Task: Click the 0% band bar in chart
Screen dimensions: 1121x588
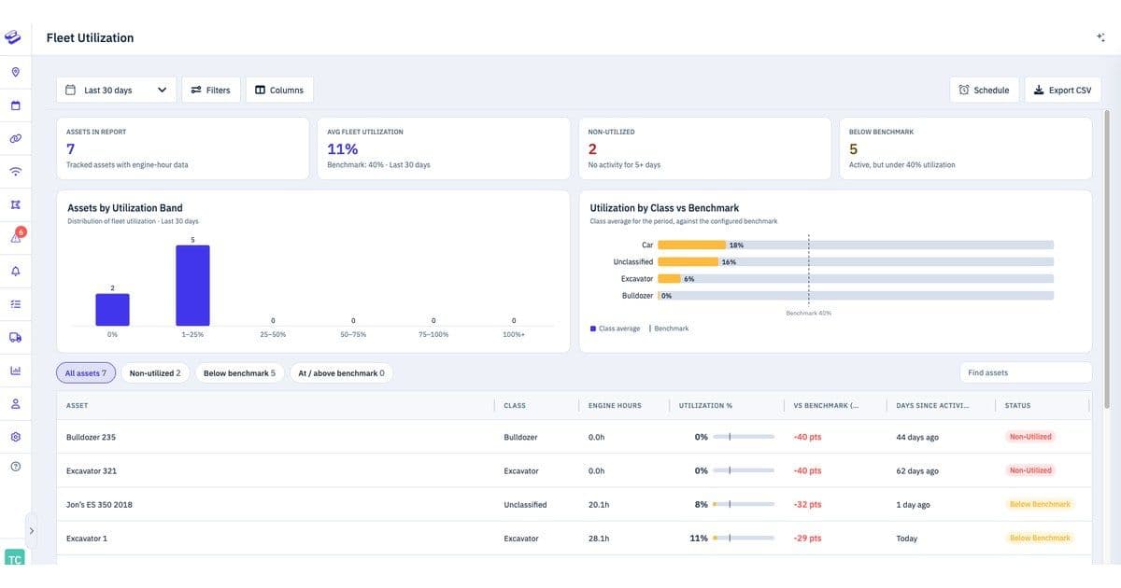Action: pyautogui.click(x=112, y=310)
